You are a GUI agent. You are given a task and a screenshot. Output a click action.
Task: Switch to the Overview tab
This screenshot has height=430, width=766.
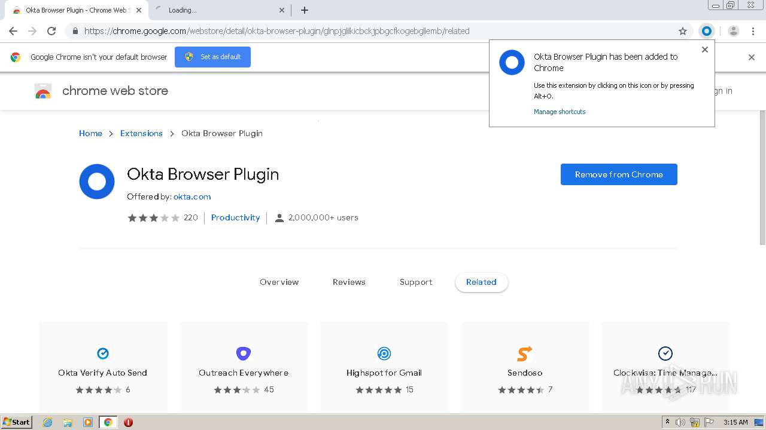(x=279, y=282)
